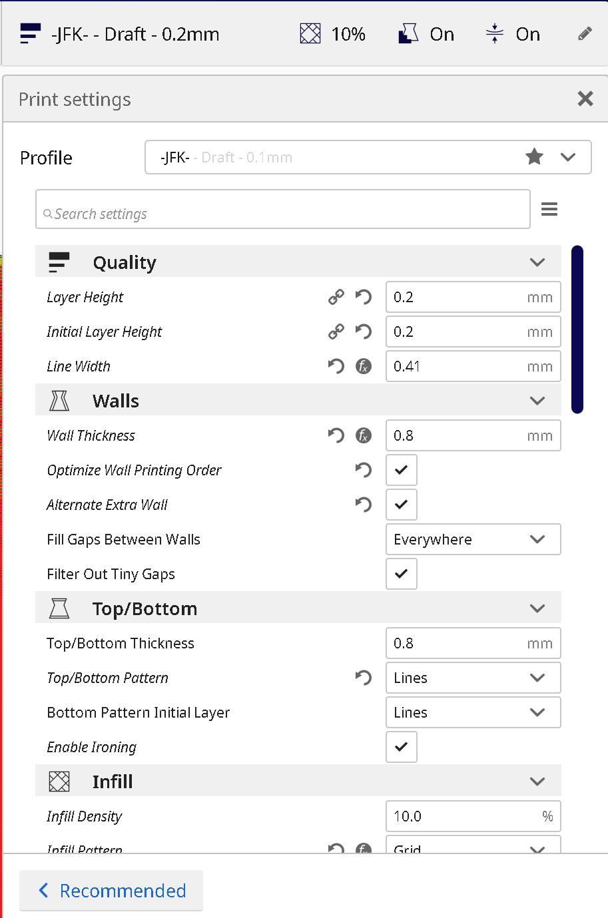Screen dimensions: 608x918
Task: Click the link icon beside Initial Layer Height
Action: point(336,332)
